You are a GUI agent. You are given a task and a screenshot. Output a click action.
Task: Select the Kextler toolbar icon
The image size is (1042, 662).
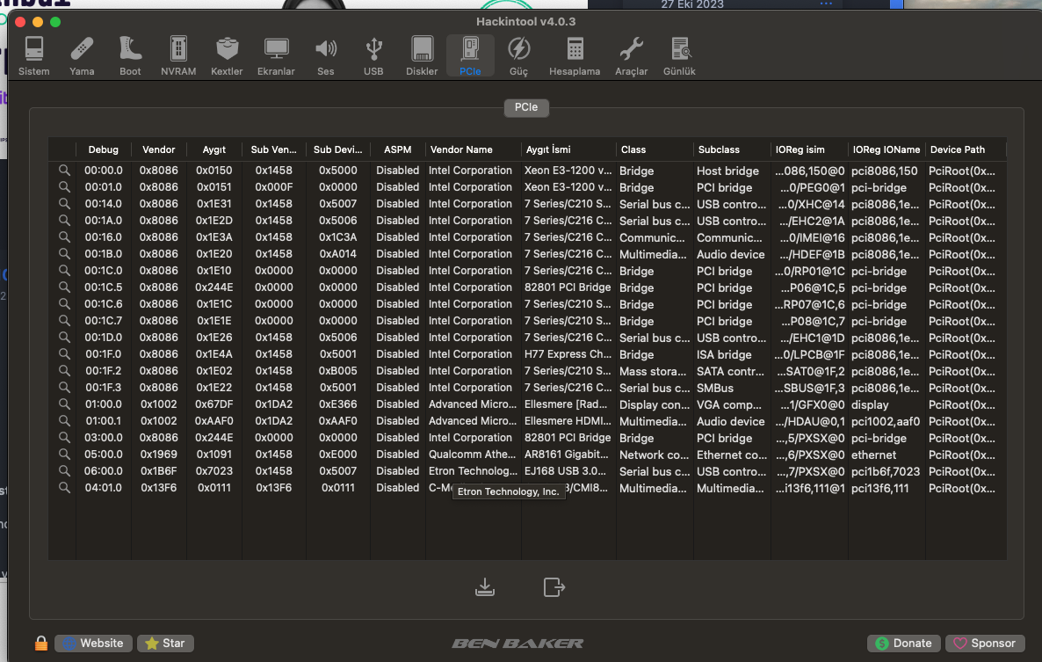coord(227,55)
